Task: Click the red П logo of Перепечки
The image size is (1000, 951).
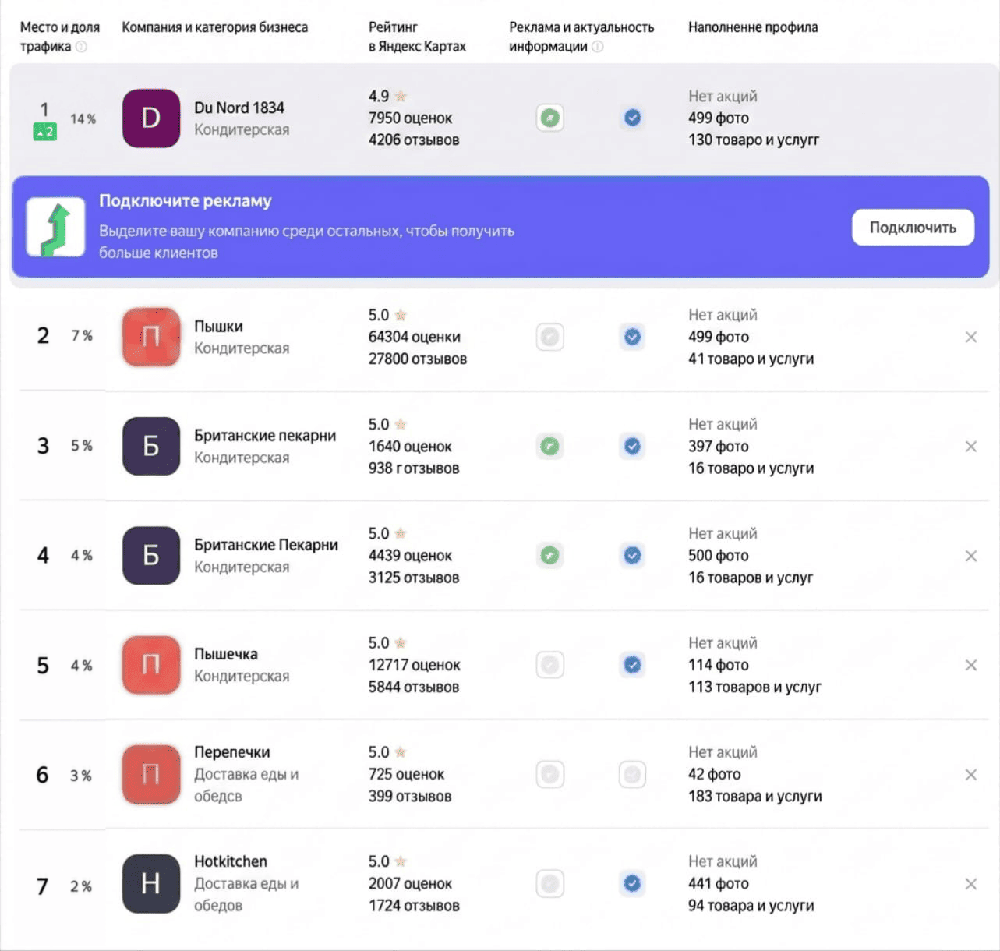Action: [x=151, y=774]
